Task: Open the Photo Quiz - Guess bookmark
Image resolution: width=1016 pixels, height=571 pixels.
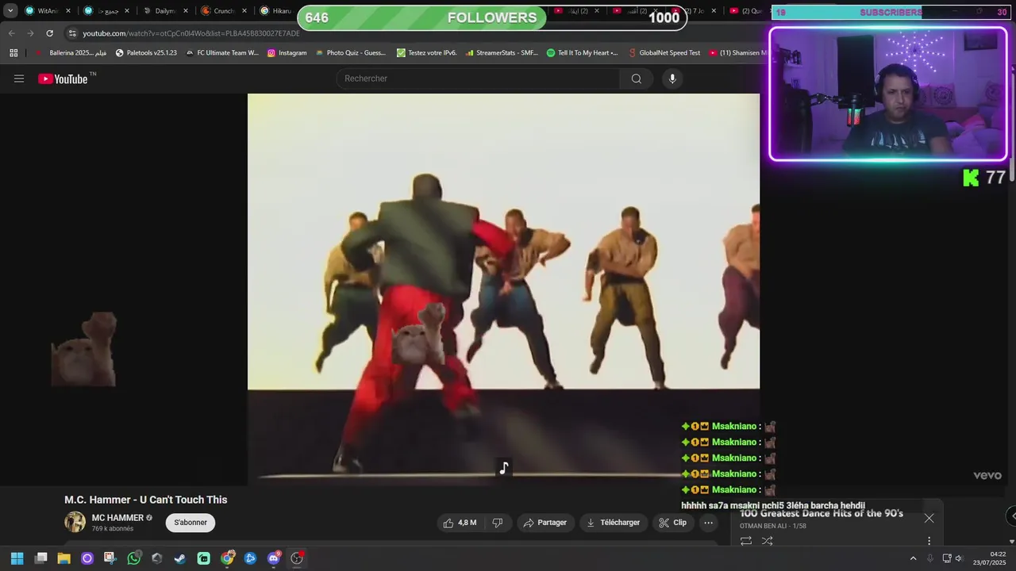Action: click(350, 53)
